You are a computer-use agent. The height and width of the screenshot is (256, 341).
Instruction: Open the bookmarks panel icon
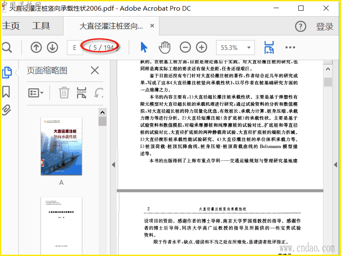6,92
